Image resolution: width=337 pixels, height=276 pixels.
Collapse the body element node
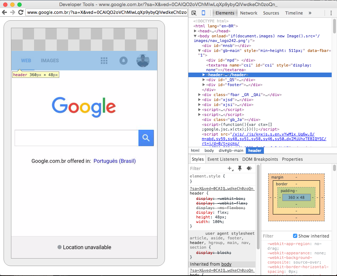click(x=195, y=36)
